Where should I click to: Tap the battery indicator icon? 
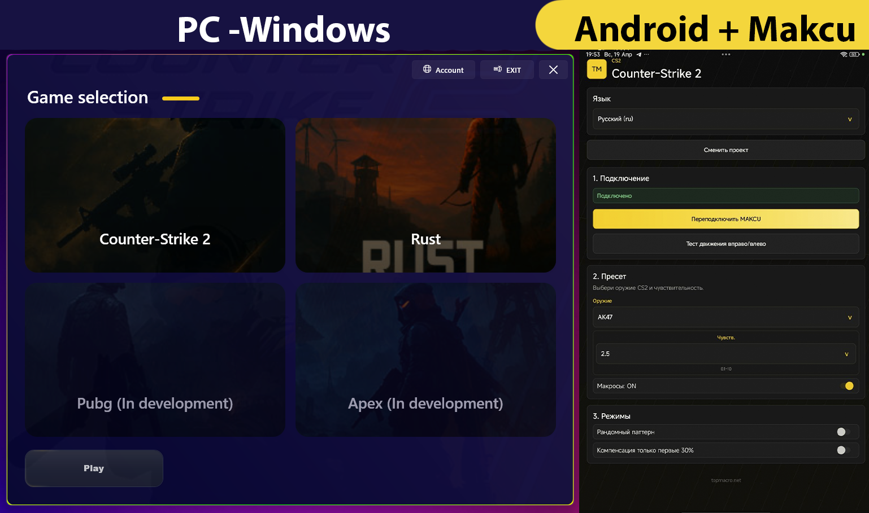coord(854,55)
